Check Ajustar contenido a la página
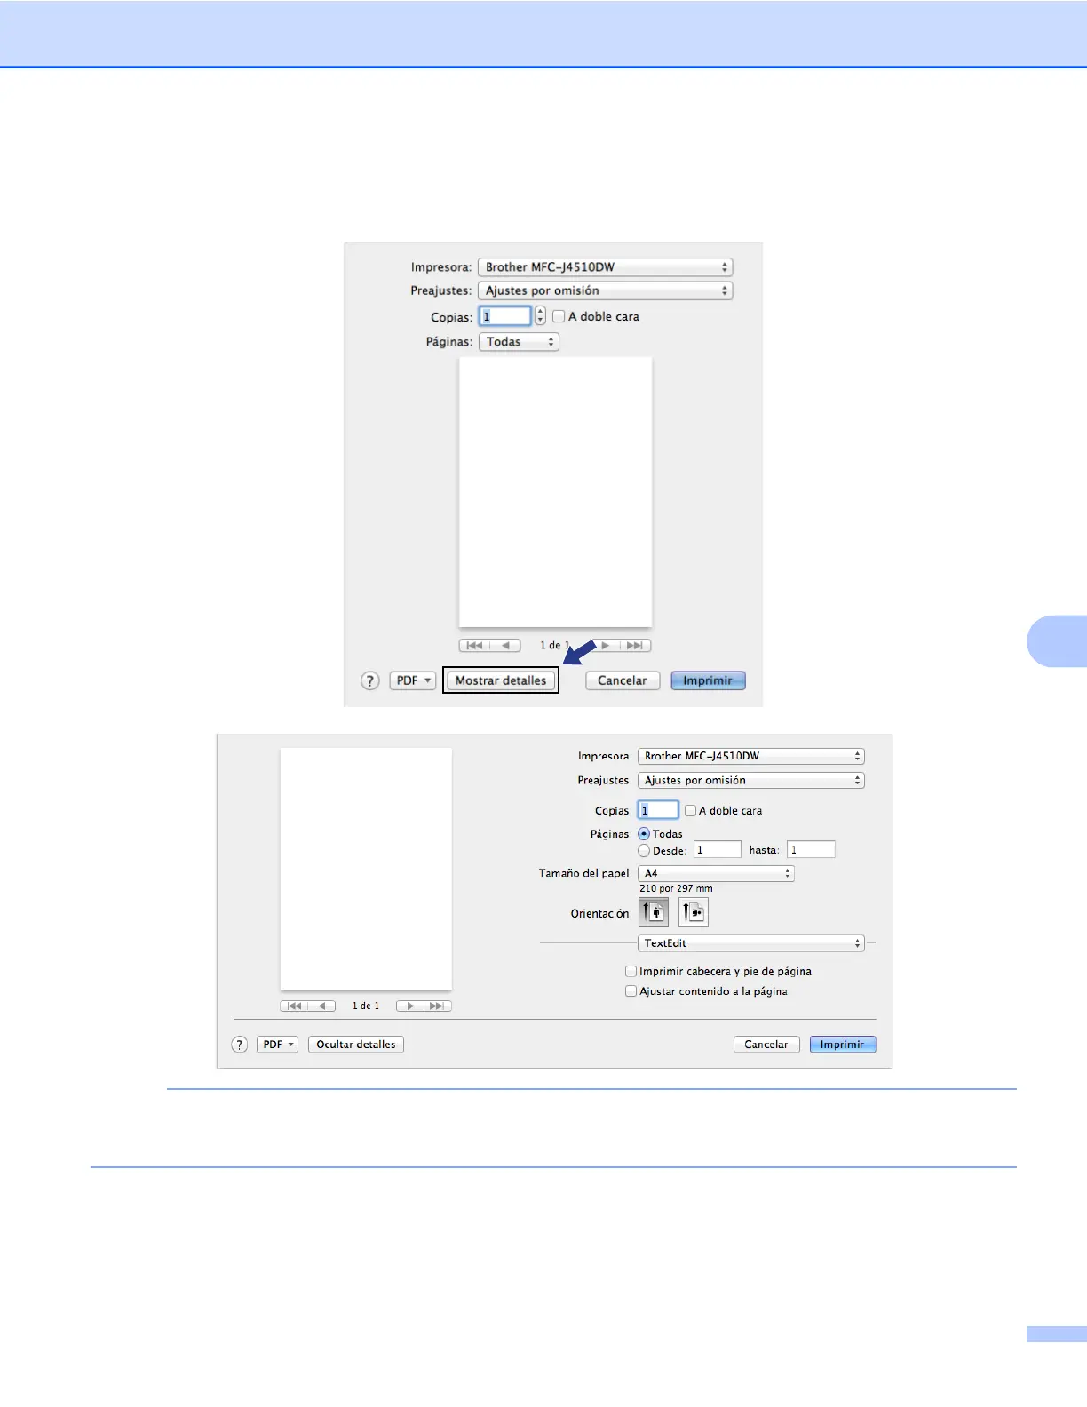 point(631,991)
